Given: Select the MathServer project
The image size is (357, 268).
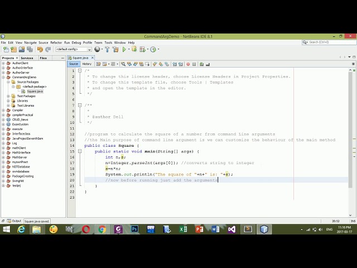Looking at the screenshot, I should (20, 157).
